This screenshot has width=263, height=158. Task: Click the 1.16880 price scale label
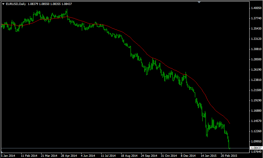coord(256,110)
